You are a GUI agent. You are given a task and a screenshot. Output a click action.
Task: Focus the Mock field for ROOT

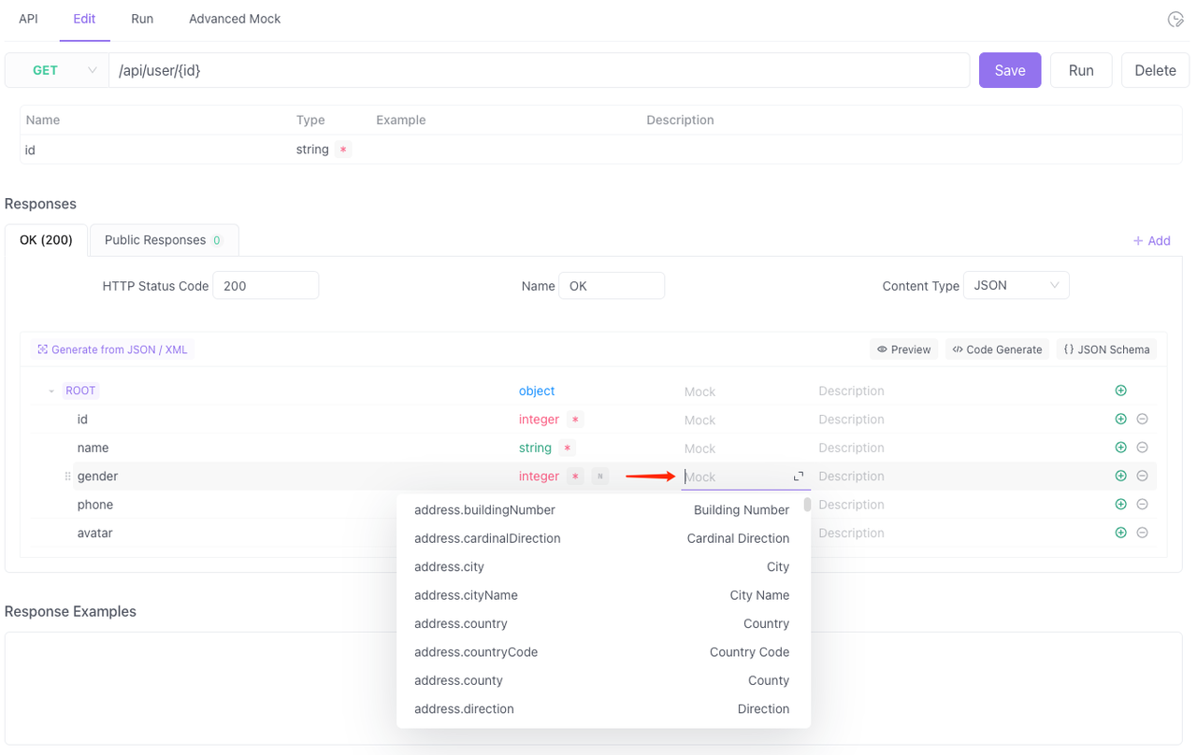[745, 392]
